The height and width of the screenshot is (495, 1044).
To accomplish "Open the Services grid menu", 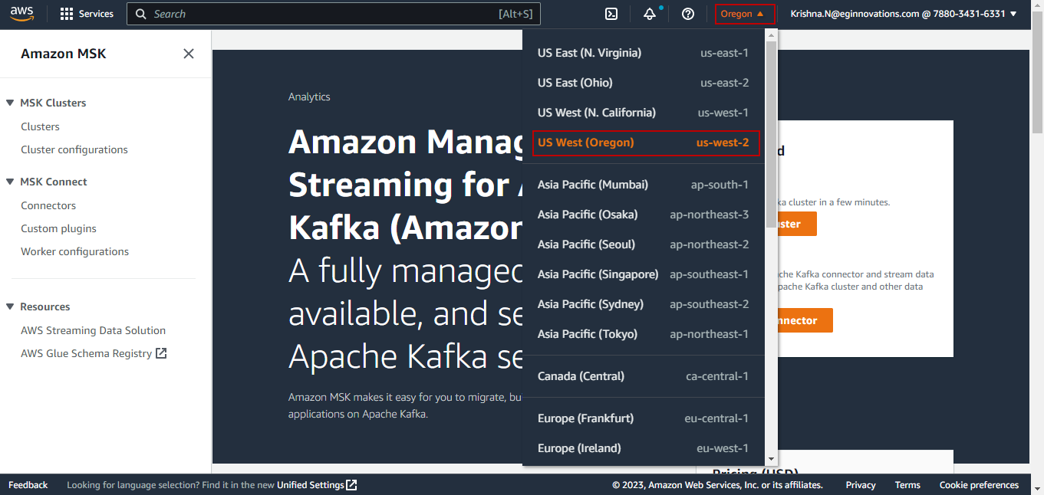I will (x=87, y=14).
